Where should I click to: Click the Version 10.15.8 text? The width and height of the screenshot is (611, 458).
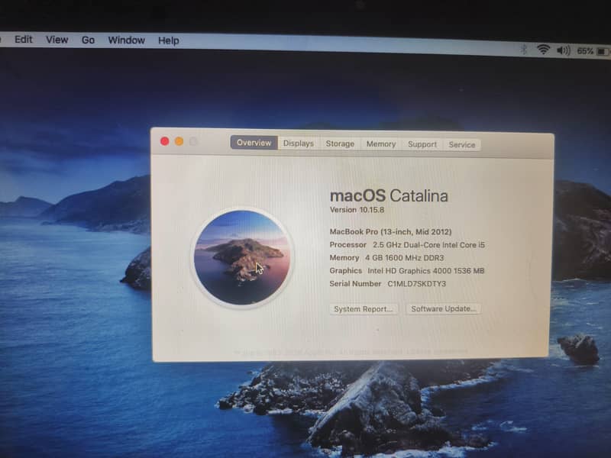[357, 210]
